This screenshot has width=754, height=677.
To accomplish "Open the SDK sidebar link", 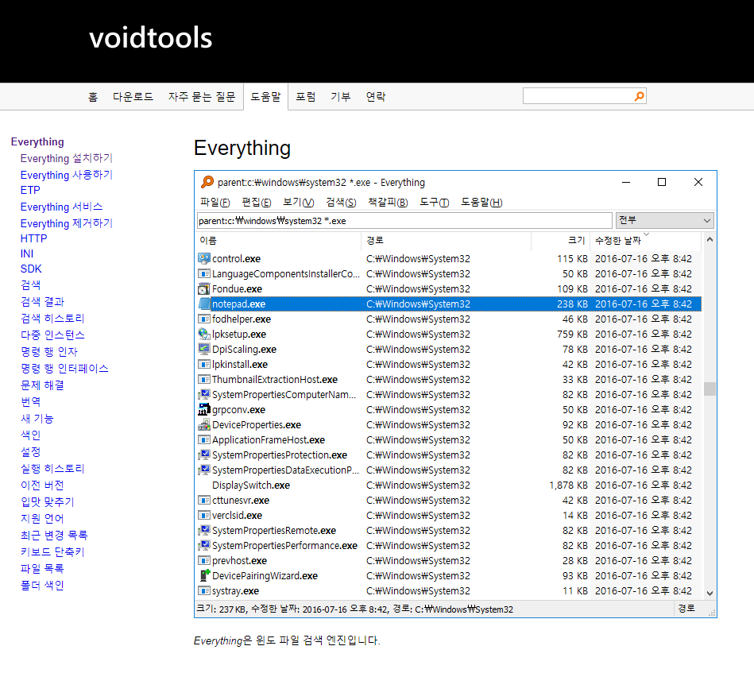I will 31,269.
